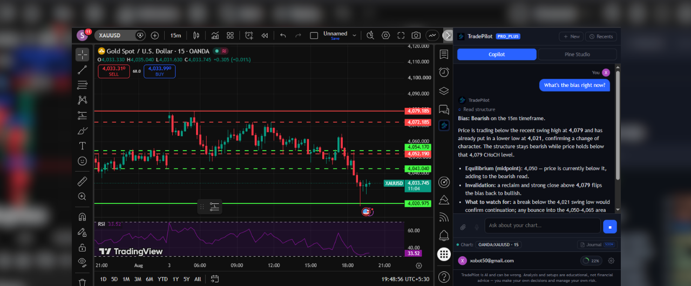This screenshot has width=691, height=286.
Task: Select the crosshair cursor tool
Action: point(82,54)
